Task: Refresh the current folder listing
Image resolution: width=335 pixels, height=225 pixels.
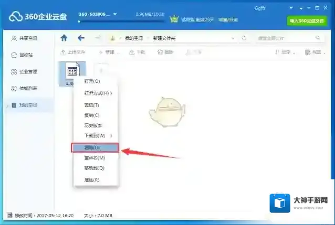Action: coord(244,38)
